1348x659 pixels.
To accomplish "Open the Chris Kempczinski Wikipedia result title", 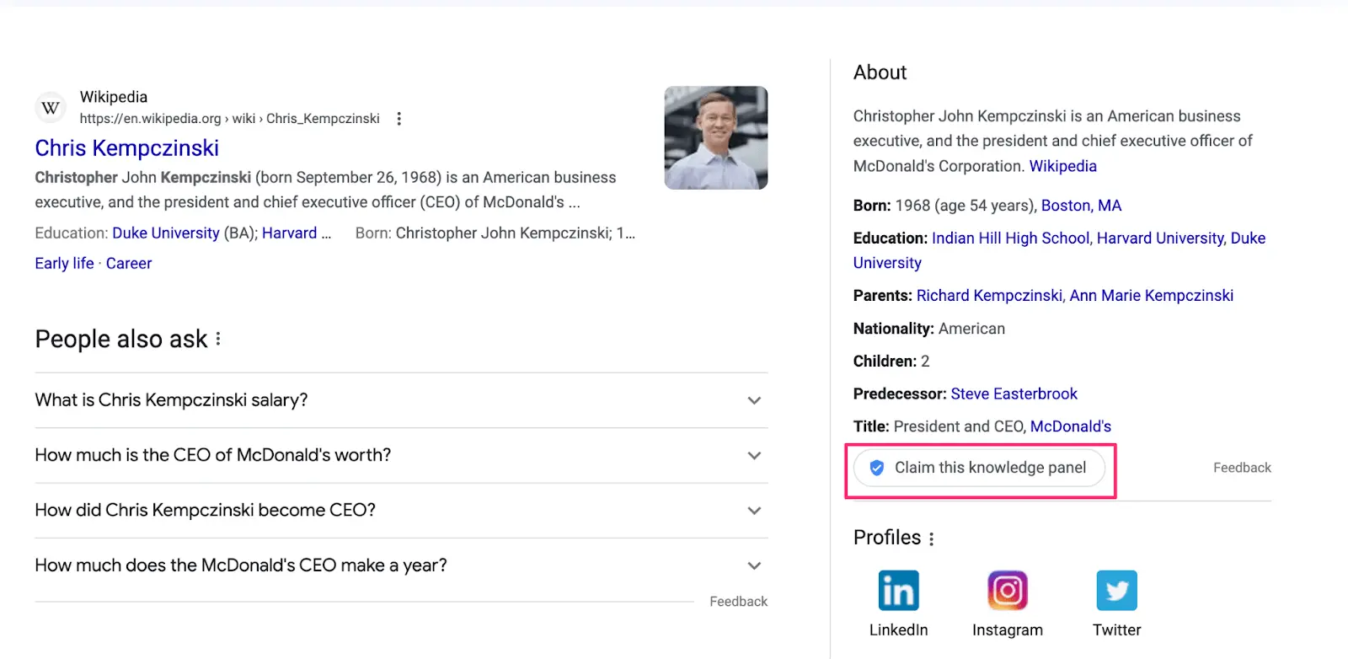I will point(127,148).
